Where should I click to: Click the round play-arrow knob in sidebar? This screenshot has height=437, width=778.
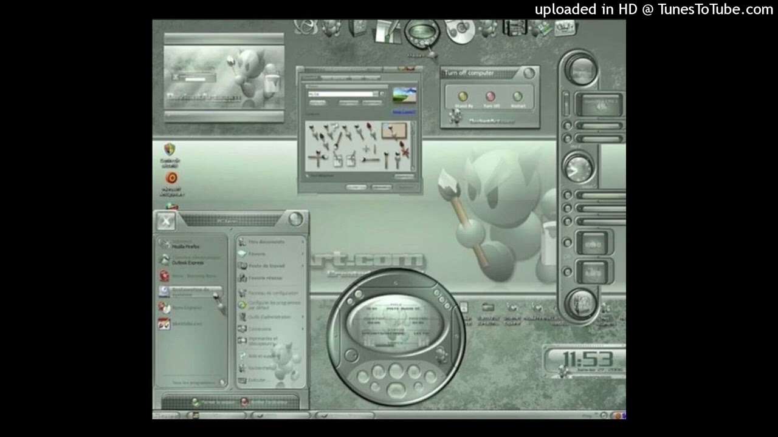[x=577, y=168]
